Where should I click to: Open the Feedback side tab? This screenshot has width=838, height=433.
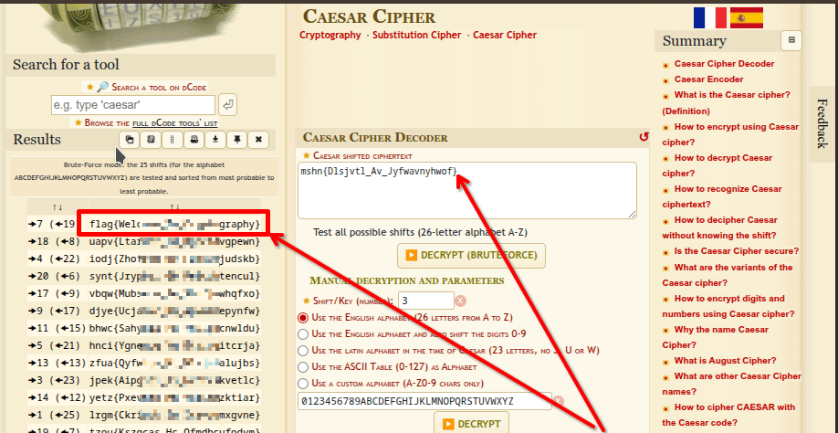822,123
